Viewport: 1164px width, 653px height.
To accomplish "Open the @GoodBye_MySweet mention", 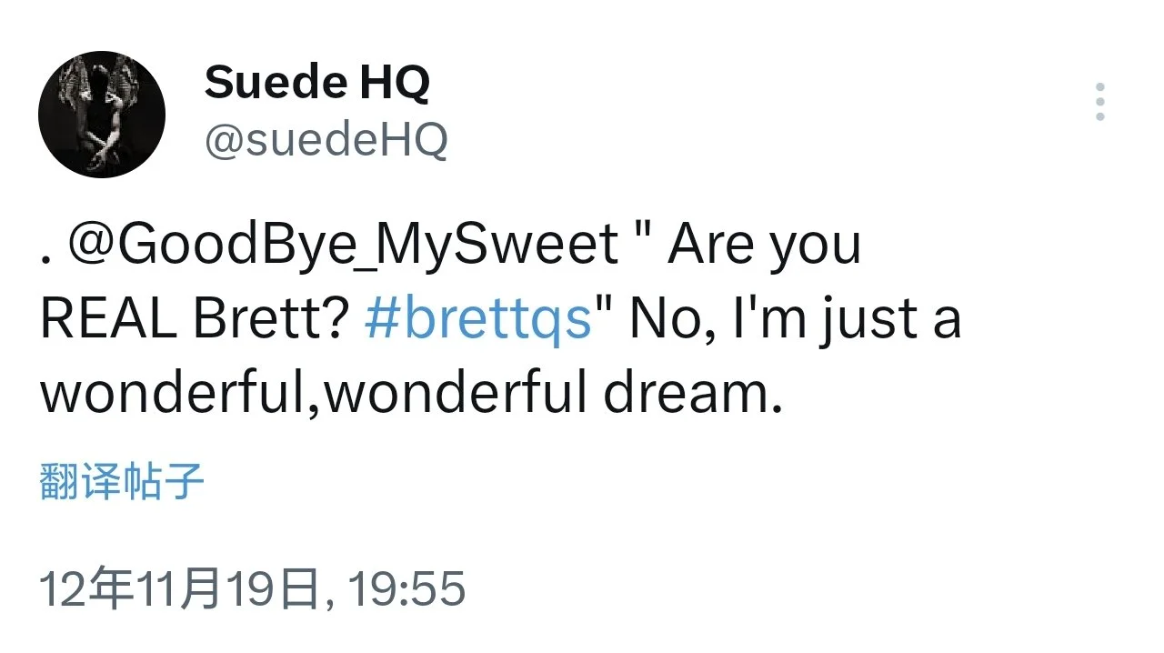I will 343,246.
